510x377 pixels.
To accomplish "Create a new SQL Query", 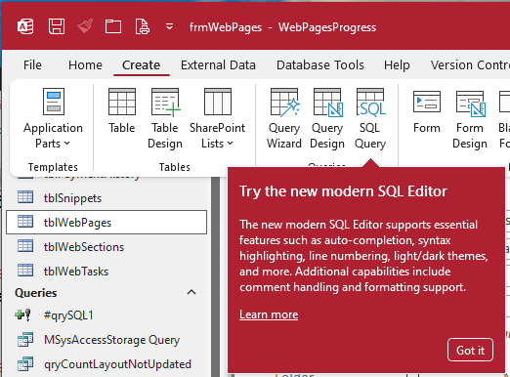I will point(370,119).
